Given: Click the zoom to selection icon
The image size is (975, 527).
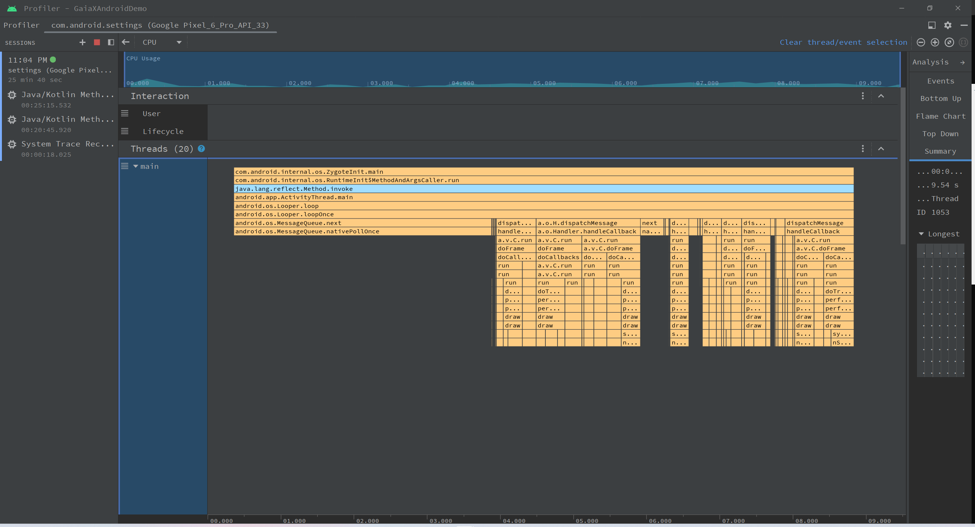Looking at the screenshot, I should click(x=963, y=42).
